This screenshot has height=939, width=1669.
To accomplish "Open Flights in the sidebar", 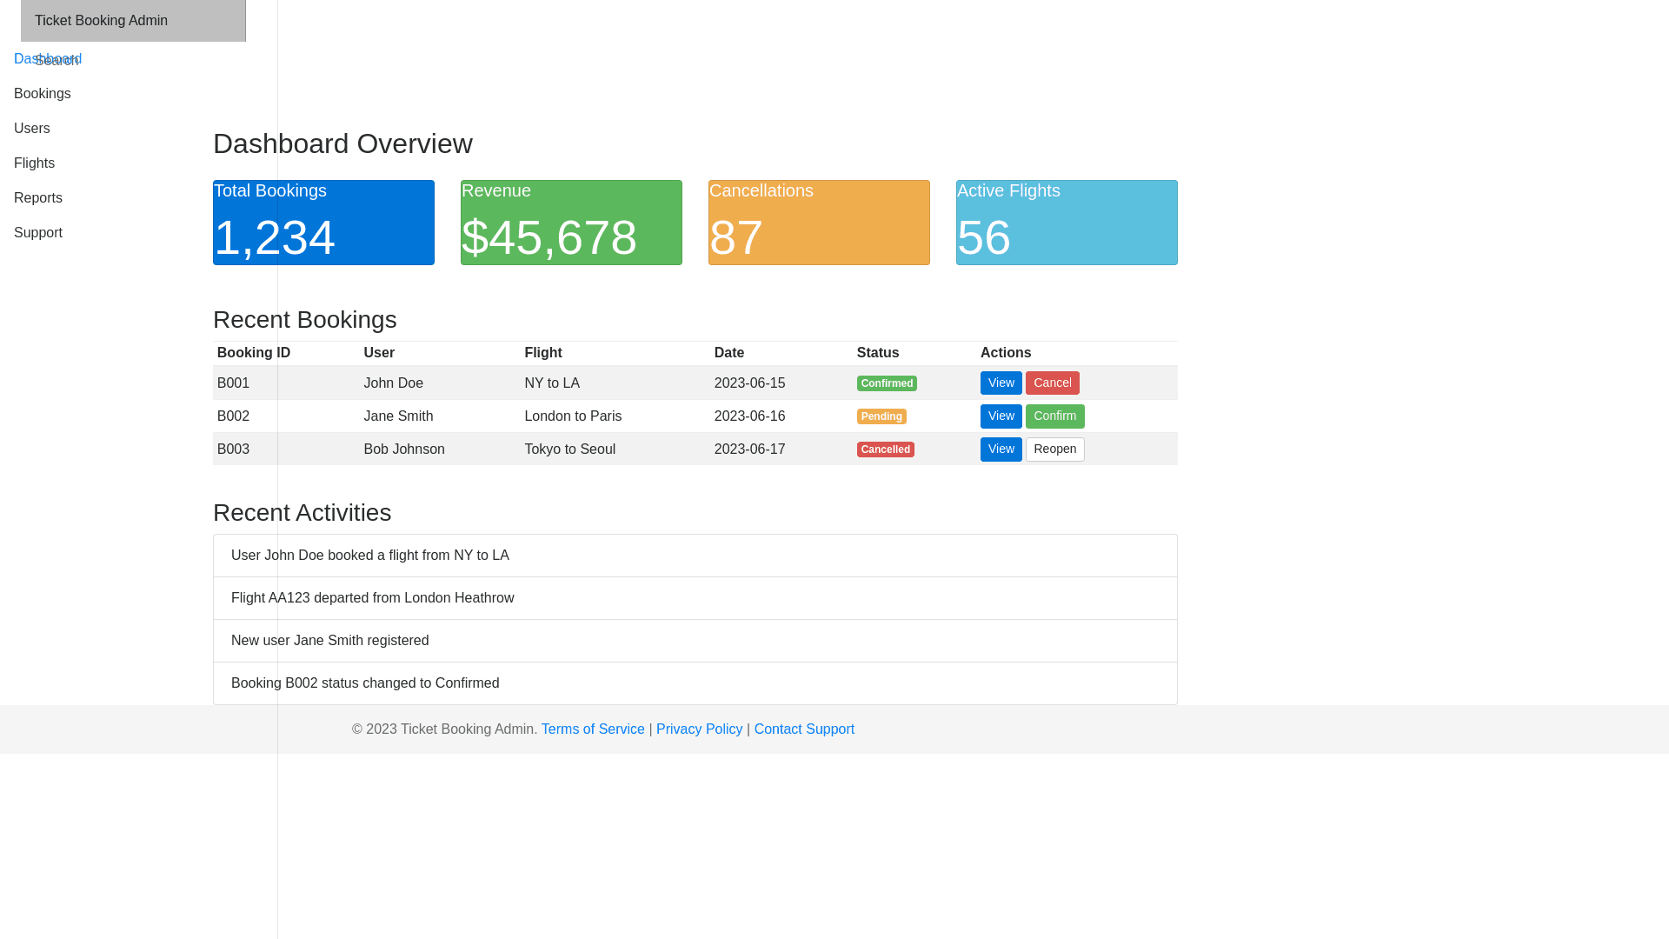I will 35,163.
